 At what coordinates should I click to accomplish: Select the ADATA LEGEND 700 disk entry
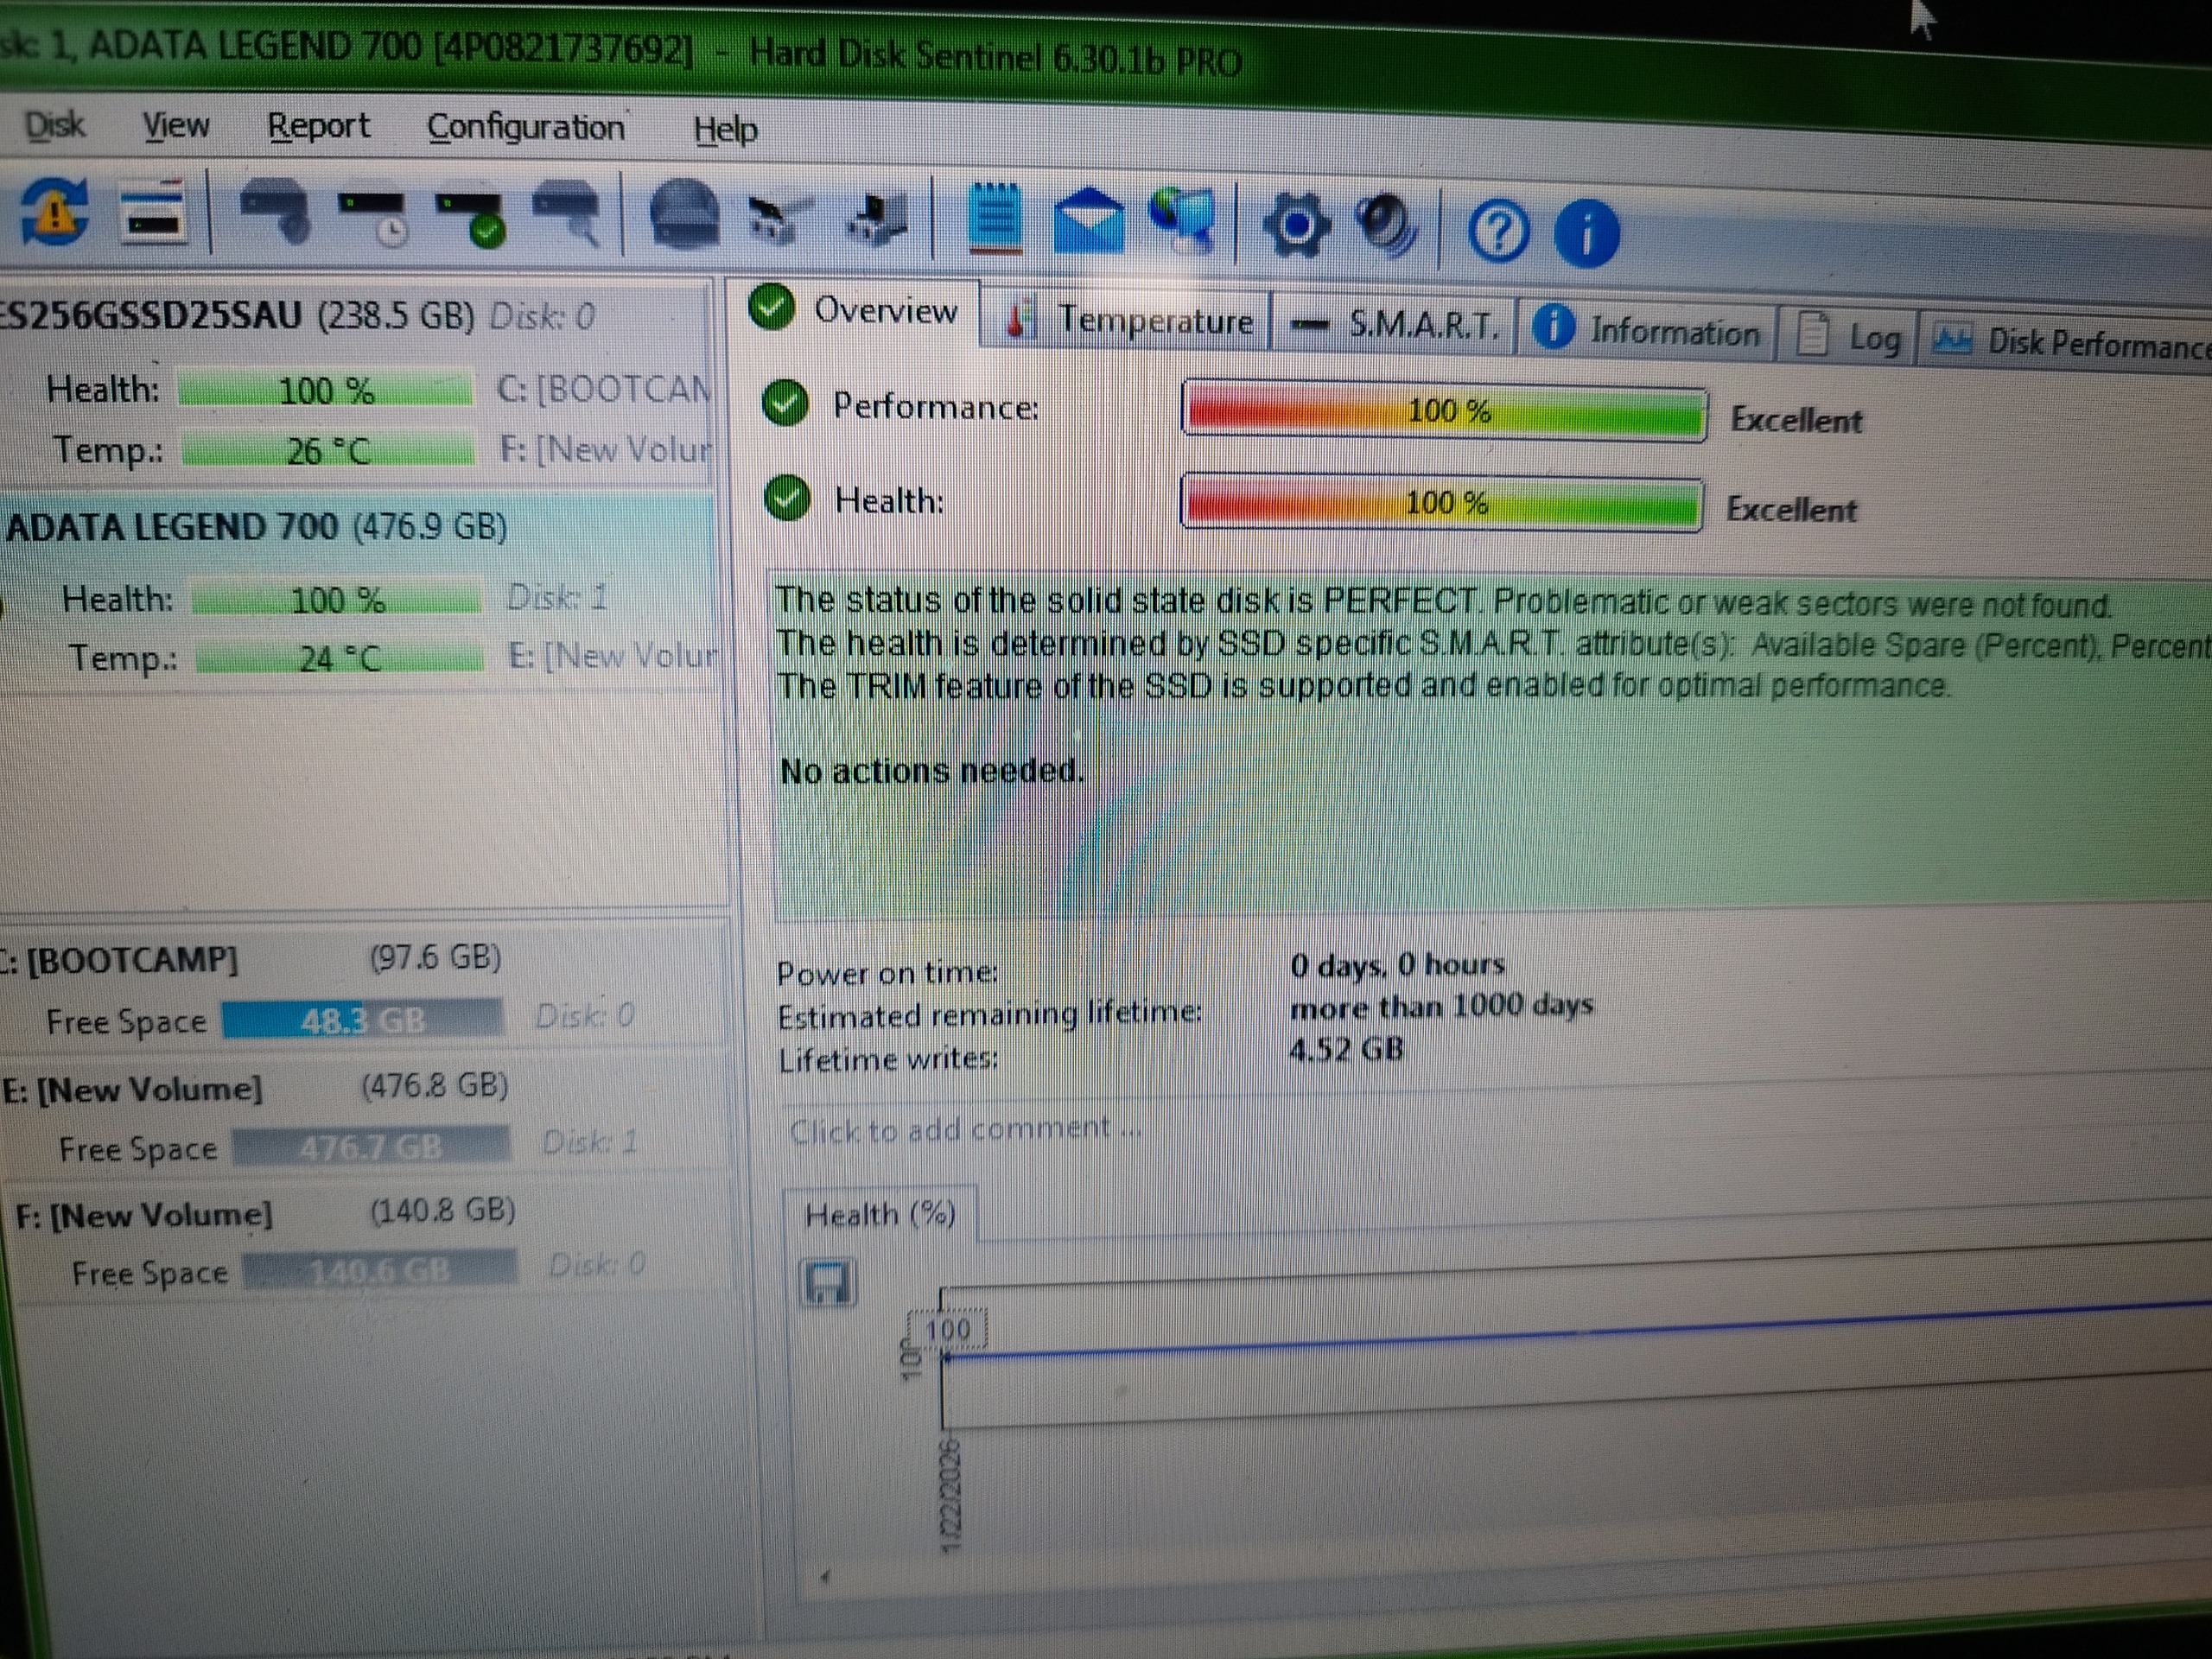pyautogui.click(x=256, y=527)
